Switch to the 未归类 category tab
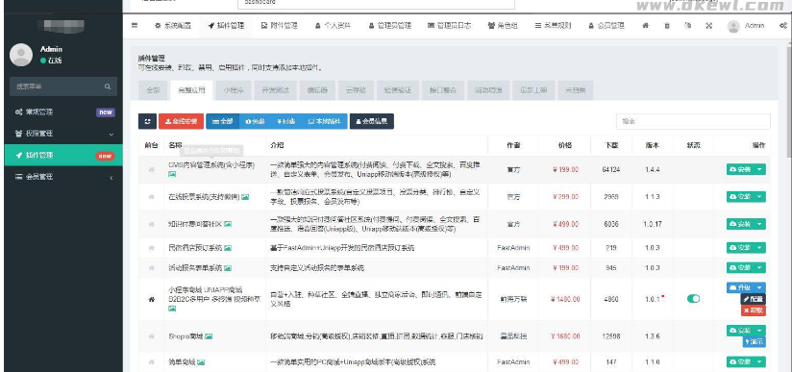Viewport: 792px width, 372px height. tap(576, 90)
